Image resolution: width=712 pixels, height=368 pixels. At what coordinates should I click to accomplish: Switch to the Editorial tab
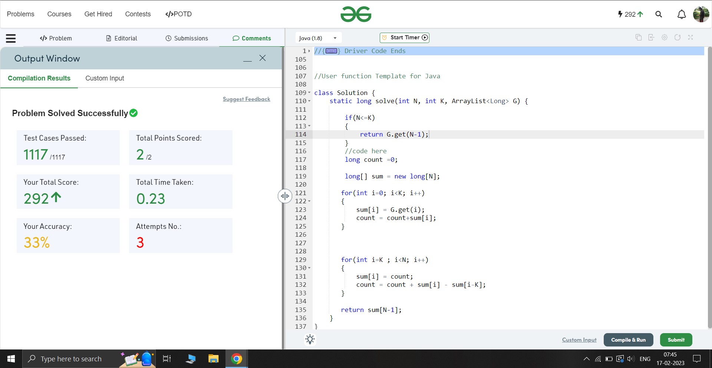(x=122, y=38)
